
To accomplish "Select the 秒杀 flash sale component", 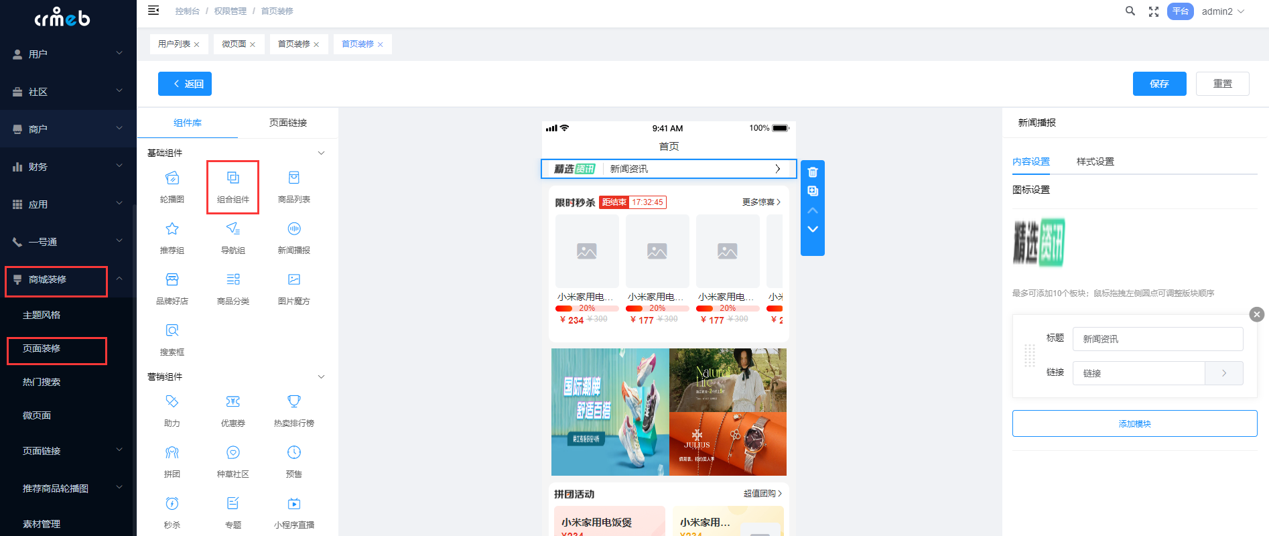I will click(172, 513).
